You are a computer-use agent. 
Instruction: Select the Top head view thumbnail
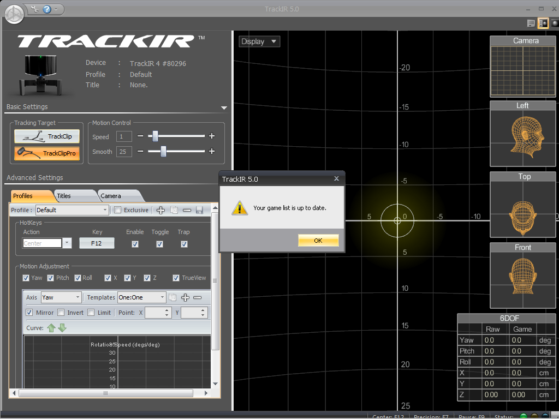tap(522, 205)
